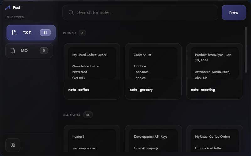Click the Psst app logo icon
The height and width of the screenshot is (156, 251).
(8, 7)
